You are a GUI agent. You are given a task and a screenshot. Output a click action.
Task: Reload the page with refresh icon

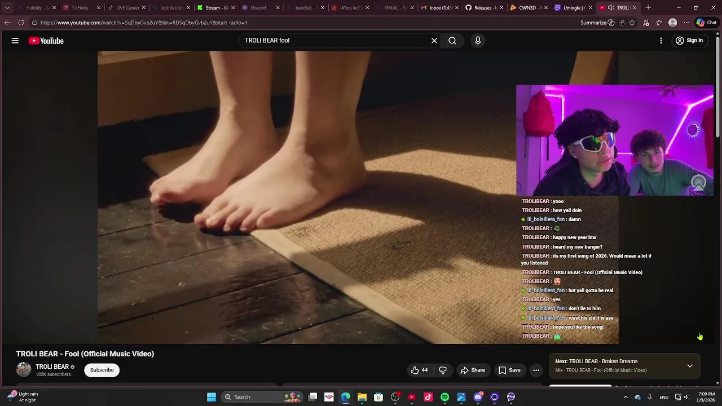click(x=21, y=23)
